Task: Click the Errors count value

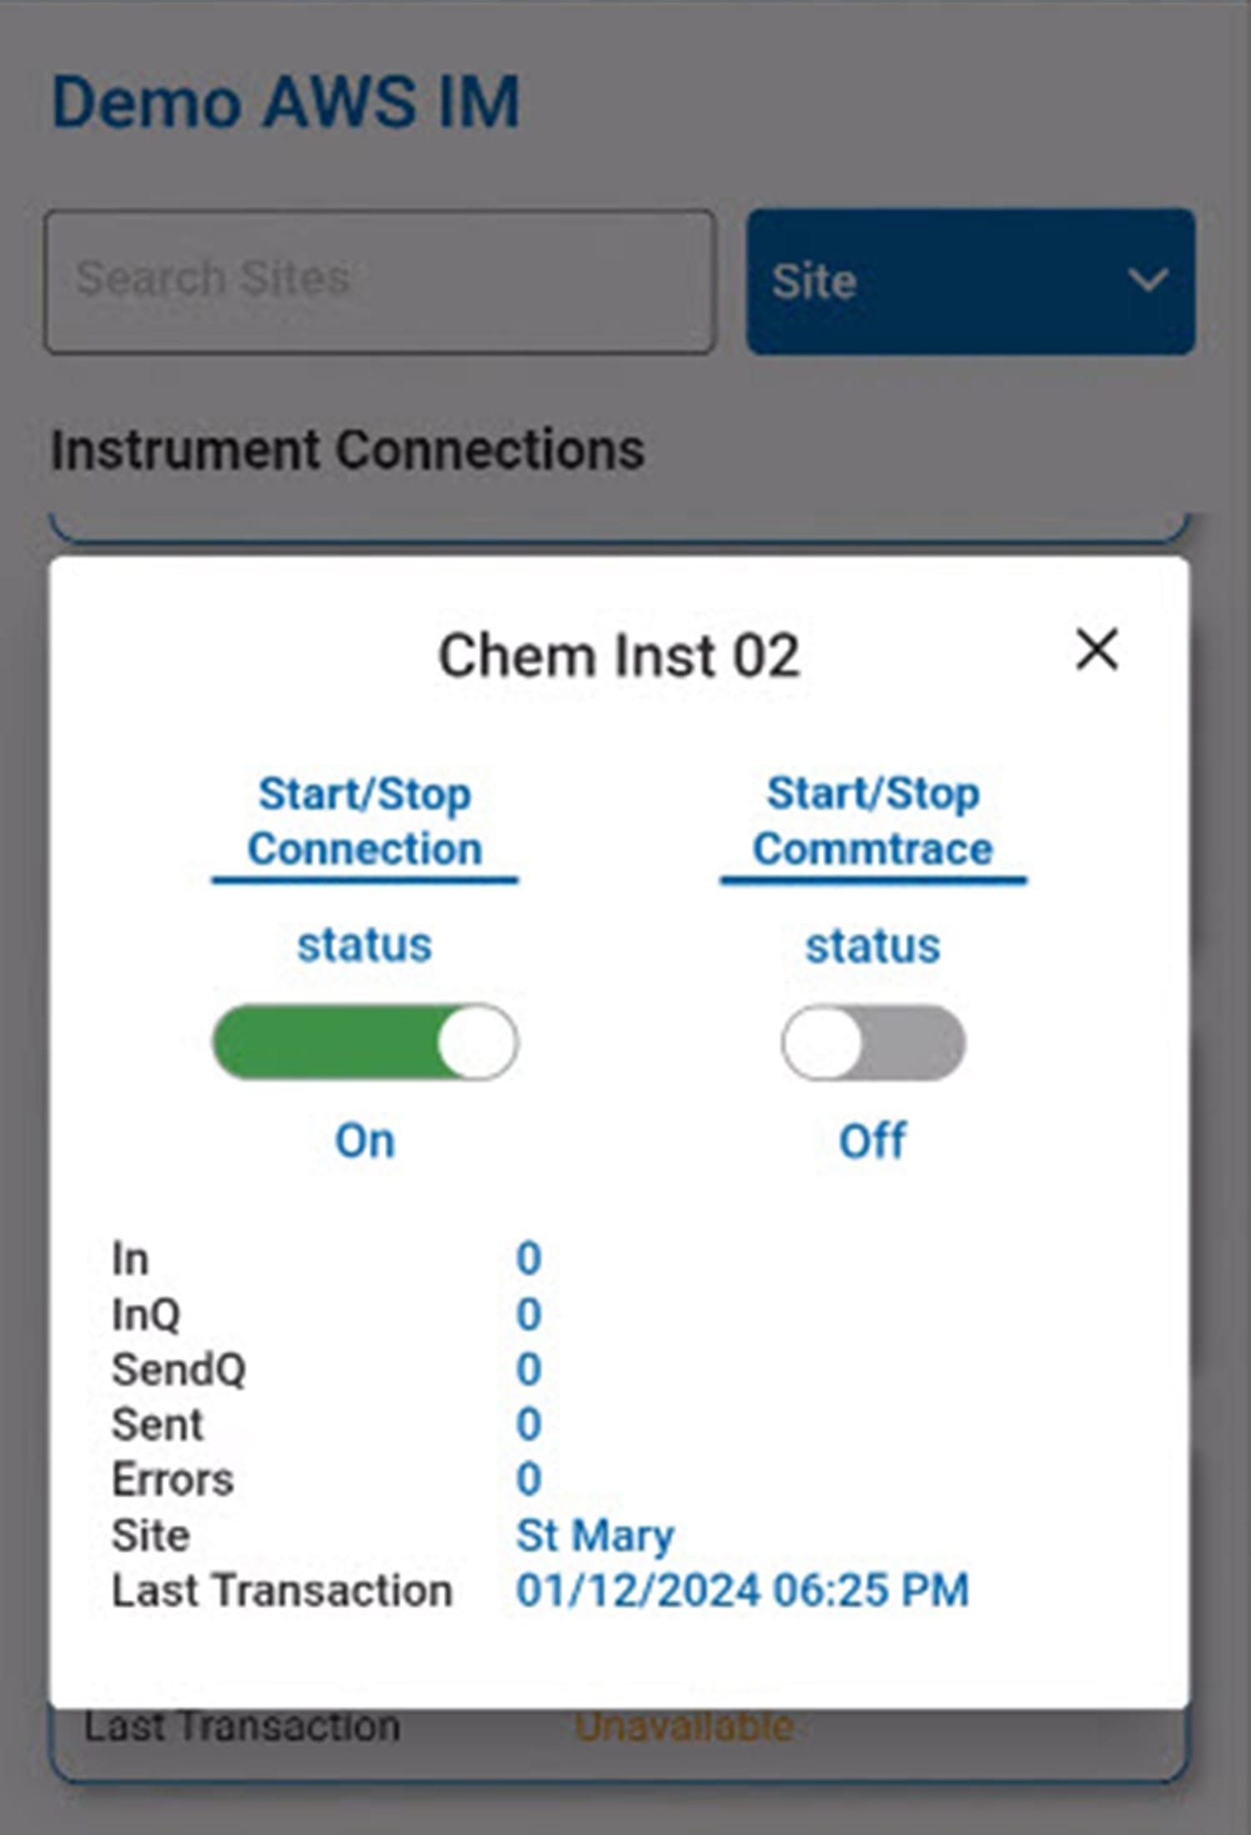Action: tap(529, 1480)
